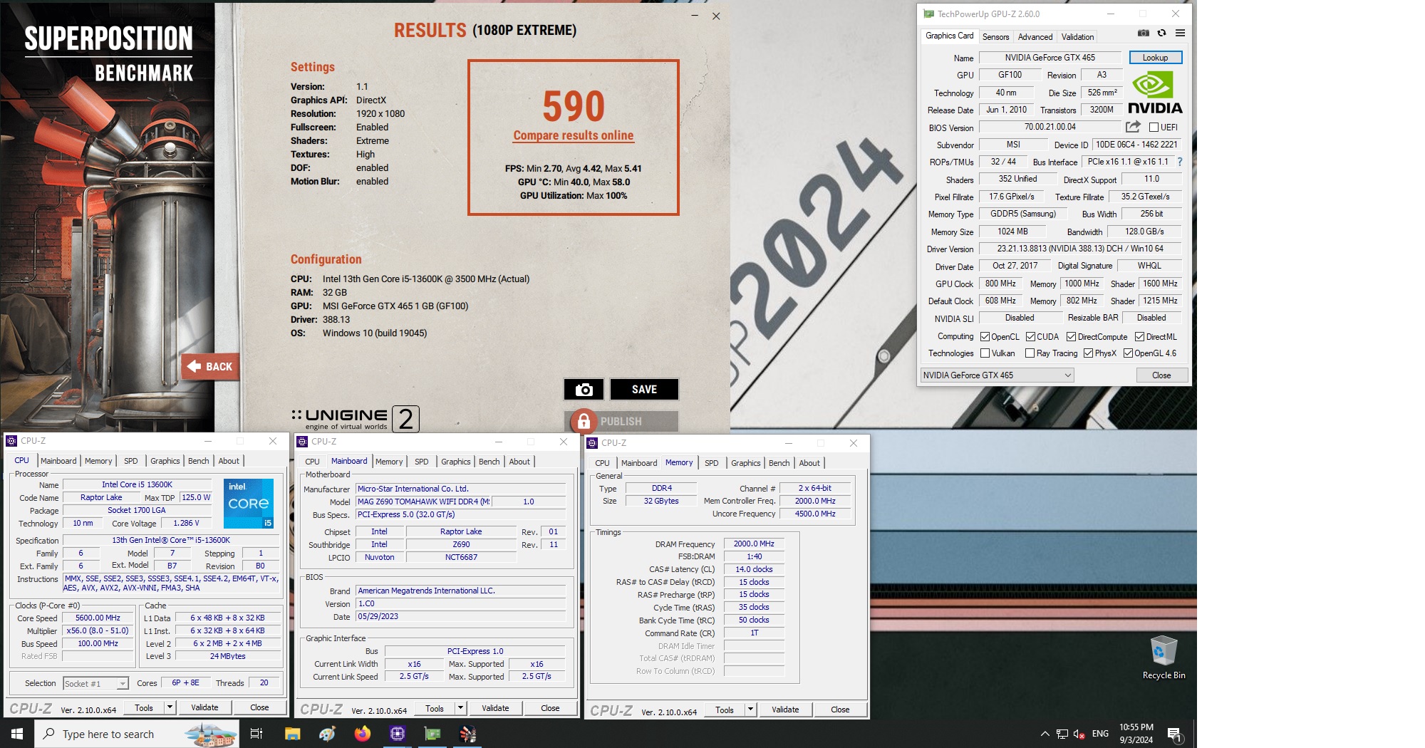Image resolution: width=1425 pixels, height=748 pixels.
Task: Switch to Sensors tab in GPU-Z
Action: (x=995, y=37)
